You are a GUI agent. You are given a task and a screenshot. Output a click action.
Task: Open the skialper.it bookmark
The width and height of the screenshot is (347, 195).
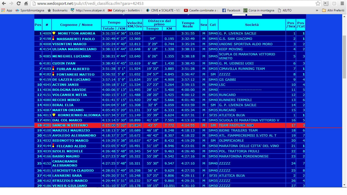point(88,10)
